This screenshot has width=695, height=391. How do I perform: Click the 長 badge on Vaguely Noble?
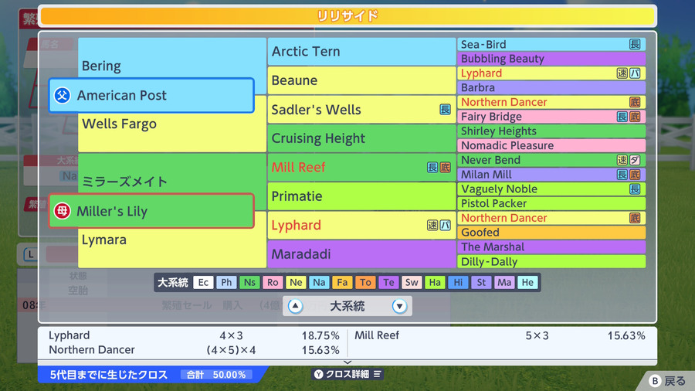pyautogui.click(x=635, y=189)
